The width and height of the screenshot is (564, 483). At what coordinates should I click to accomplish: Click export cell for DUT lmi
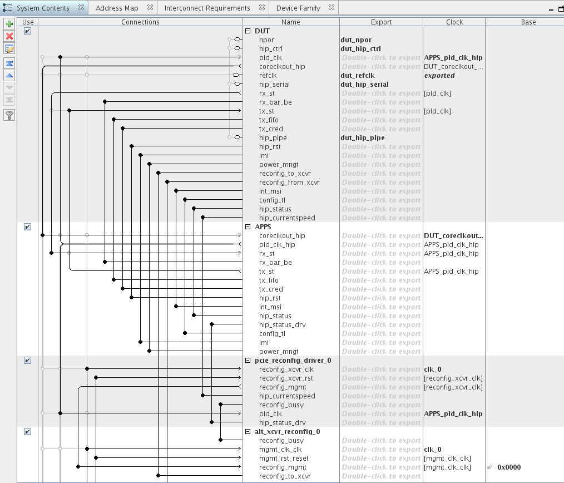coord(381,156)
